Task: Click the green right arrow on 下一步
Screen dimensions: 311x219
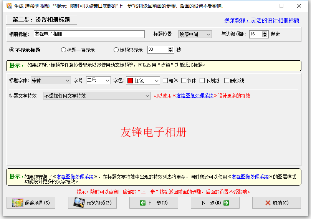Action: 226,203
